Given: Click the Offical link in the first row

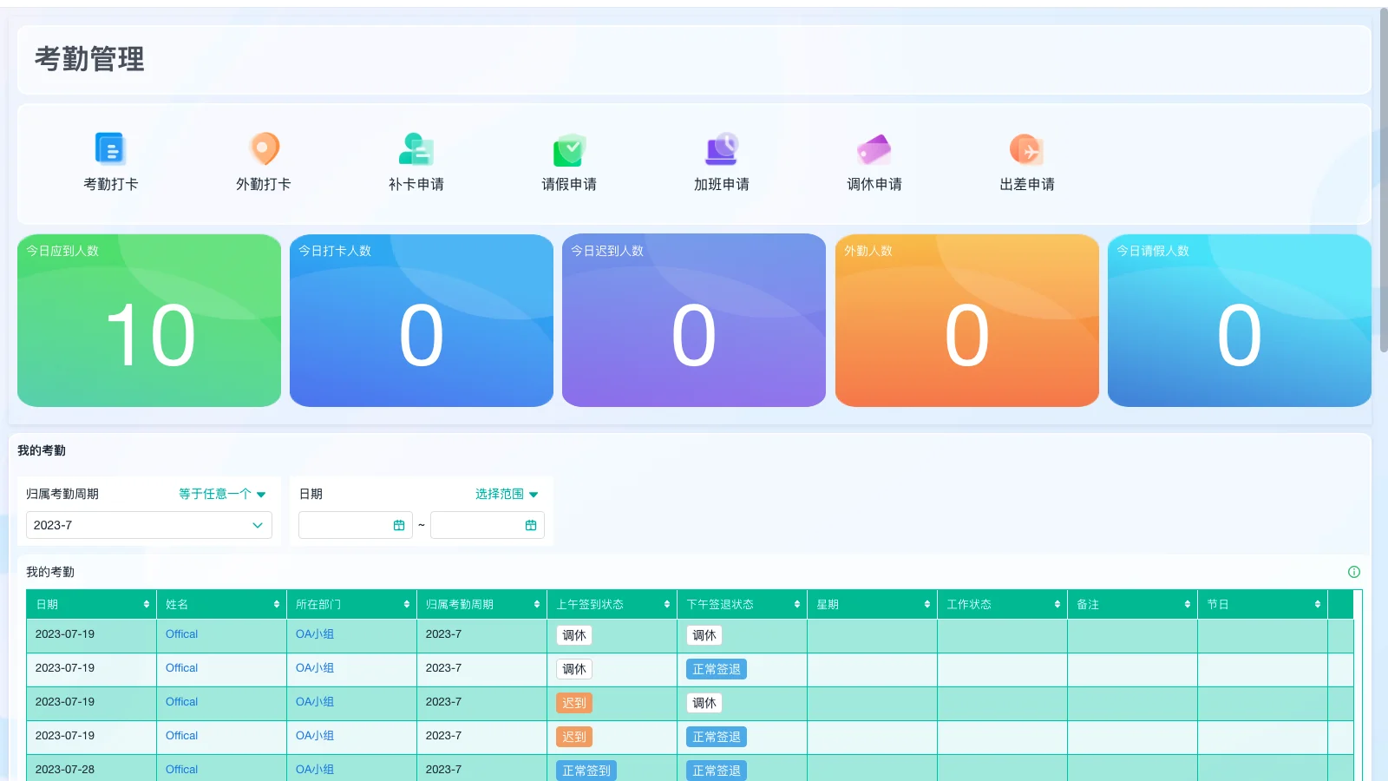Looking at the screenshot, I should [180, 634].
